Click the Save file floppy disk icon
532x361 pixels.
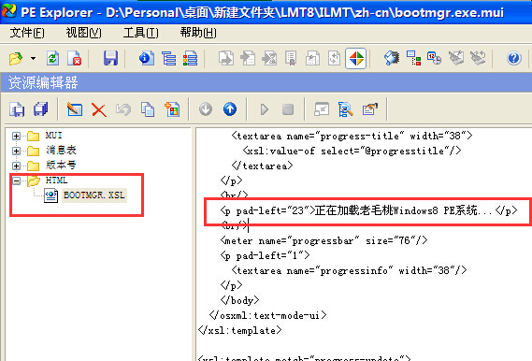tap(110, 58)
